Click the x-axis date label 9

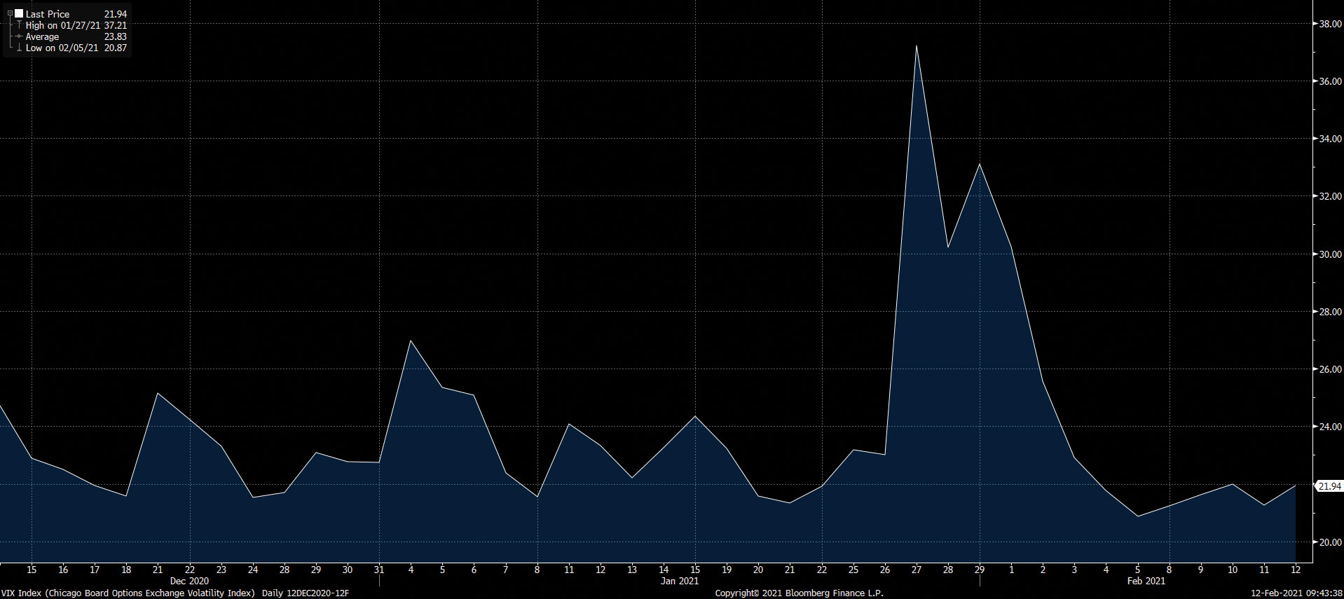[1201, 570]
